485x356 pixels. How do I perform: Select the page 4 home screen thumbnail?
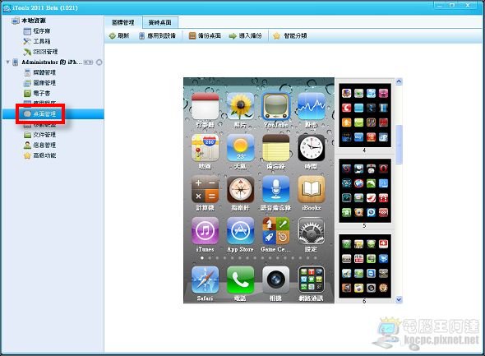pyautogui.click(x=365, y=115)
